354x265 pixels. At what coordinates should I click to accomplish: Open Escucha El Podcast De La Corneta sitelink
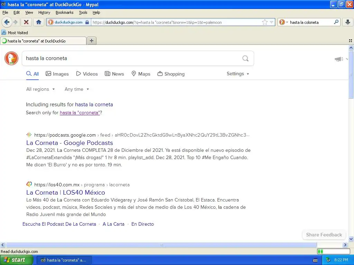(x=59, y=224)
